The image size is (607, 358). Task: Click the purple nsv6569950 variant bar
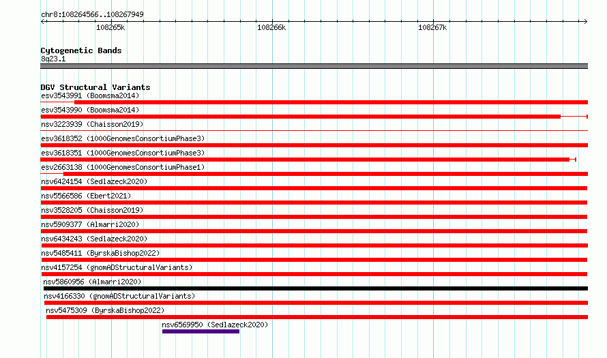click(201, 331)
